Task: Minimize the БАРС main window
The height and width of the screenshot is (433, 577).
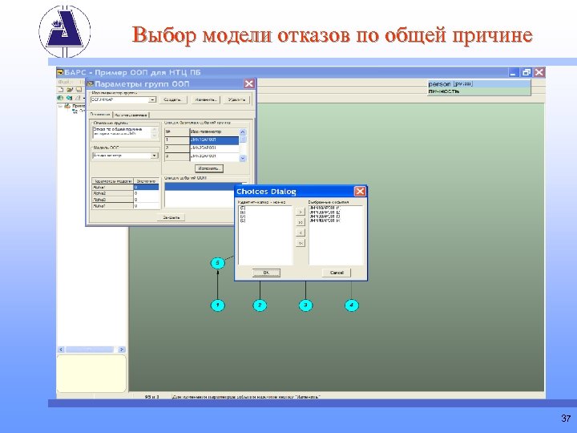Action: [x=514, y=72]
